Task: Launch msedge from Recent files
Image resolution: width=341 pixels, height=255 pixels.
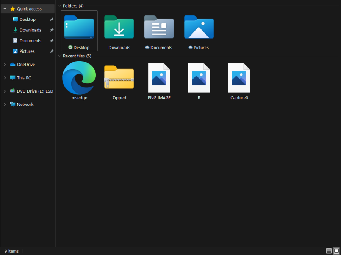Action: click(79, 77)
